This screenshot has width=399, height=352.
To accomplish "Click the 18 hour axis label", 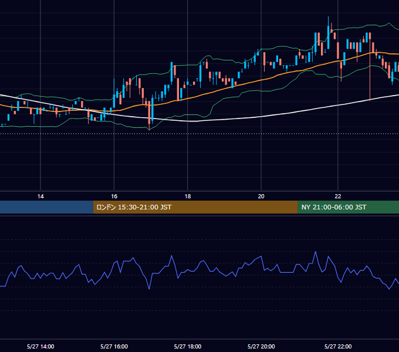I will (188, 197).
